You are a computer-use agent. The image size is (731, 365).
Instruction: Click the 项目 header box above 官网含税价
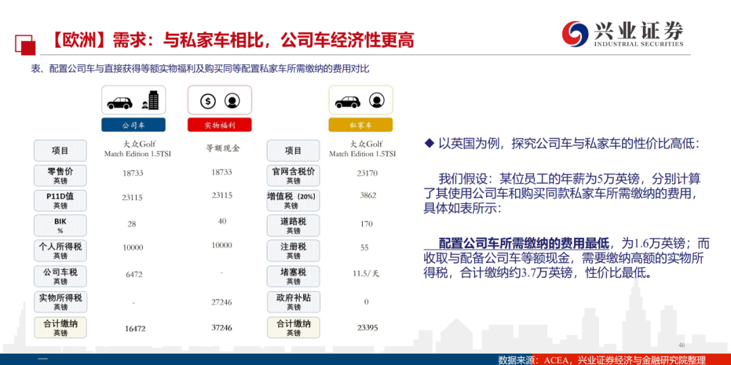point(293,150)
